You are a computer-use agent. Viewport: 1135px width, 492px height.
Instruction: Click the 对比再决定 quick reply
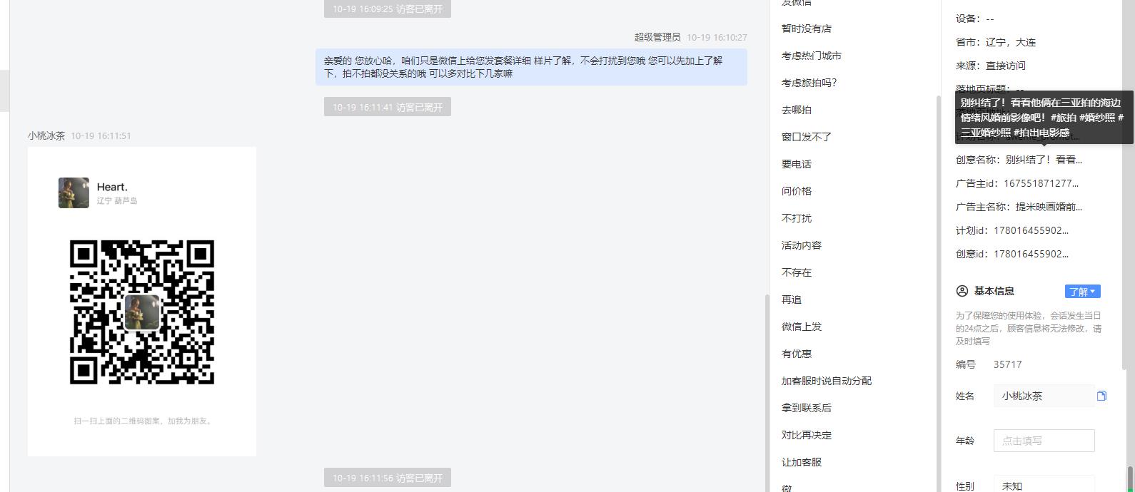click(807, 435)
